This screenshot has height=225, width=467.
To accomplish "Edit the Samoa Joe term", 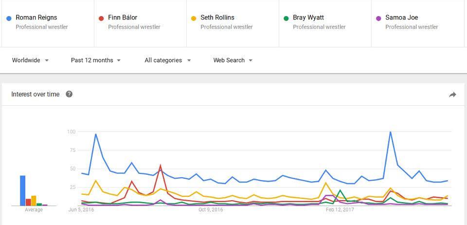I will pyautogui.click(x=401, y=18).
